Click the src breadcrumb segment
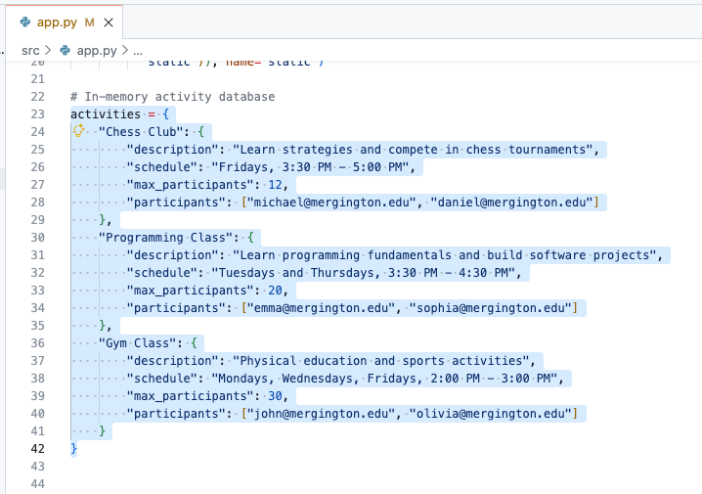Viewport: 702px width, 494px height. 30,51
